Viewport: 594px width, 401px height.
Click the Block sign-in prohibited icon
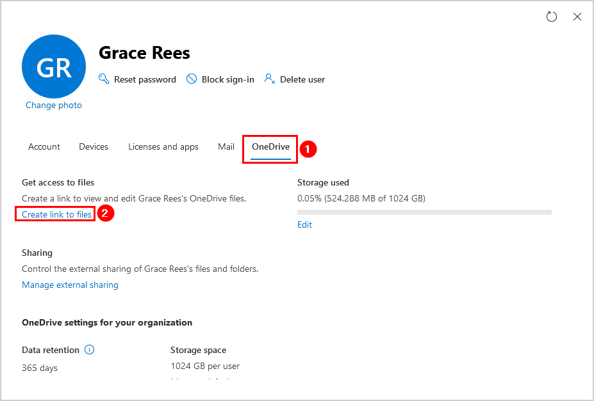[x=191, y=79]
